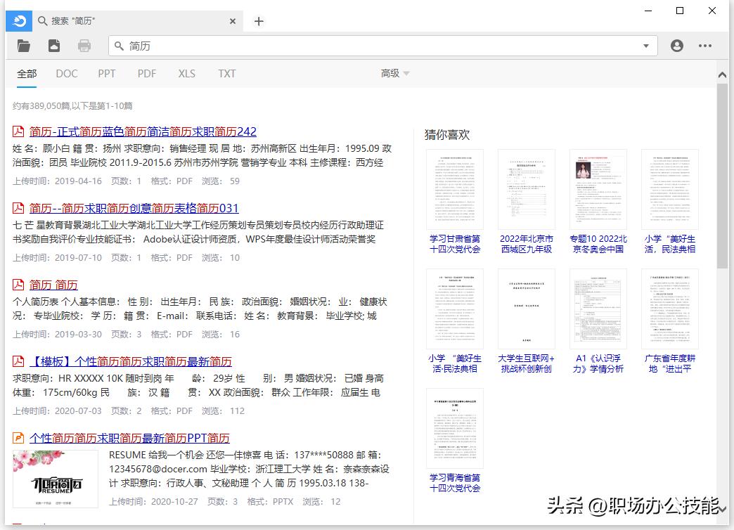Viewport: 734px width, 530px height.
Task: Clear the search tab with the × button
Action: tap(233, 21)
